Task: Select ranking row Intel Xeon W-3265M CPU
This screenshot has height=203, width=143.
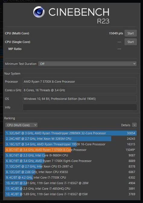Action: click(x=71, y=139)
